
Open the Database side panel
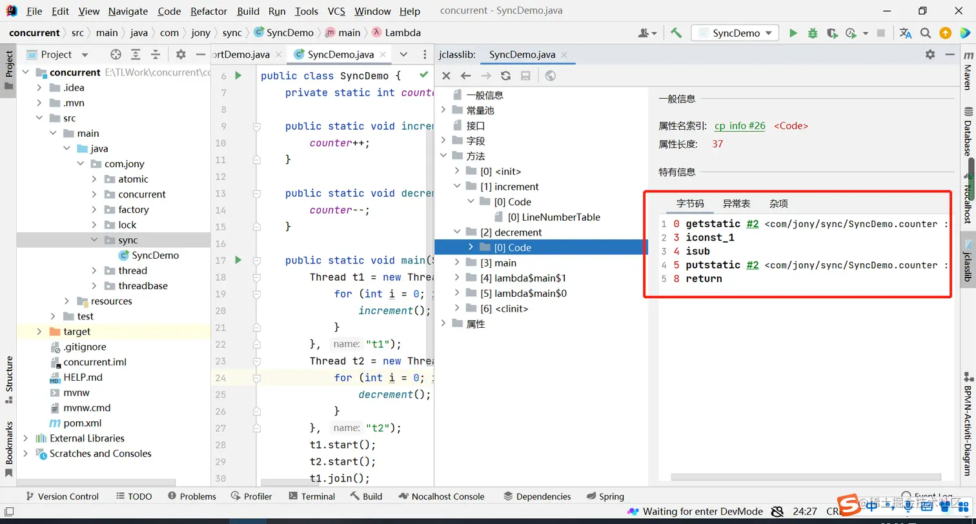(968, 132)
